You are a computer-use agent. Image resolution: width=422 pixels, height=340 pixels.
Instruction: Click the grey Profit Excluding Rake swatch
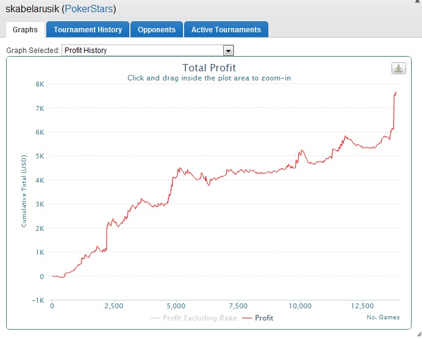[x=155, y=318]
